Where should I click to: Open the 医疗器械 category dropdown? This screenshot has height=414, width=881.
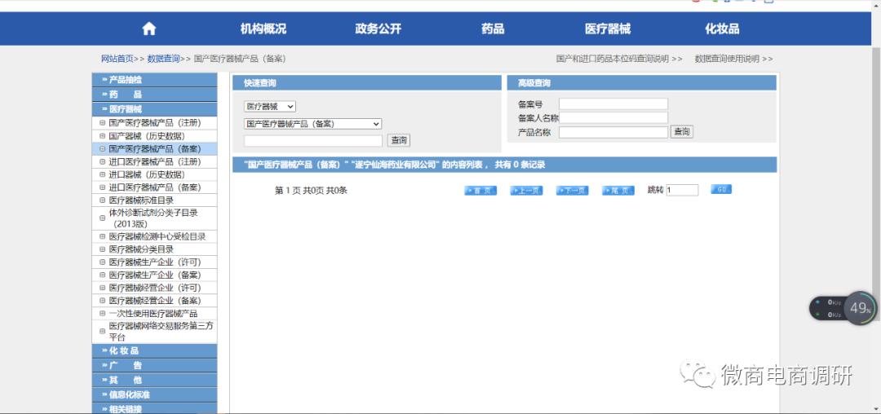click(x=270, y=107)
